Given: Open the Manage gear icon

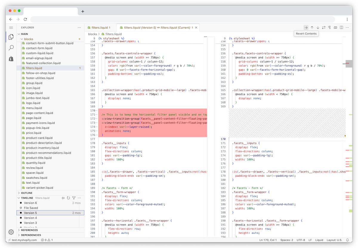Looking at the screenshot, I should 11,232.
